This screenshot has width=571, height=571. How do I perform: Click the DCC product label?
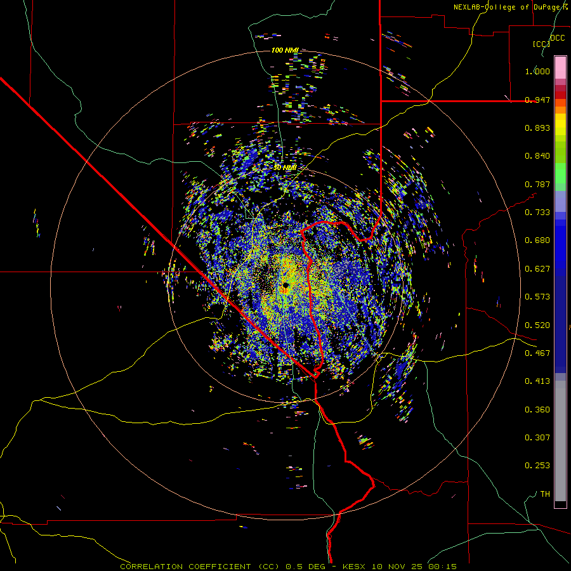(557, 38)
